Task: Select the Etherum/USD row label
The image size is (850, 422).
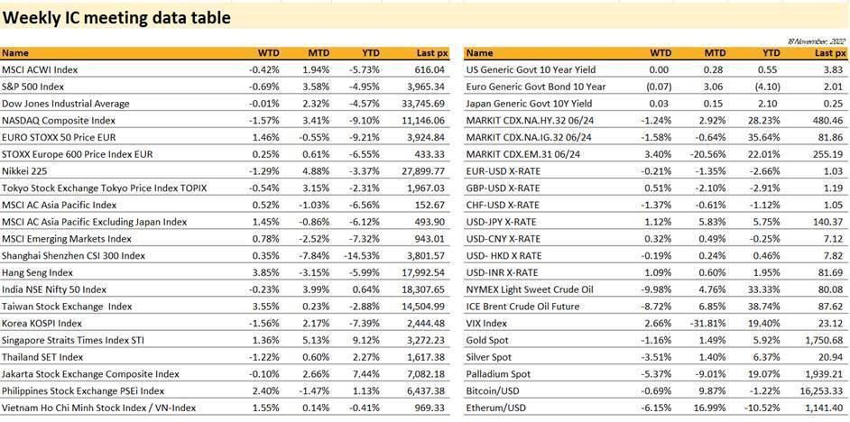Action: pyautogui.click(x=495, y=408)
